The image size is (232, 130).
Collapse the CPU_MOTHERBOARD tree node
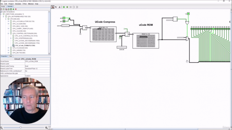[x=3, y=17]
